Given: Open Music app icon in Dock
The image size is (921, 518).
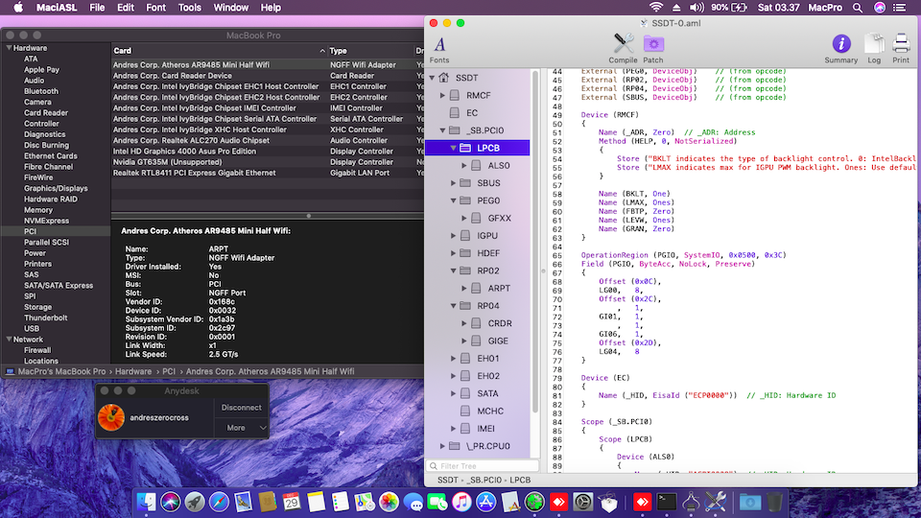Looking at the screenshot, I should coord(461,502).
